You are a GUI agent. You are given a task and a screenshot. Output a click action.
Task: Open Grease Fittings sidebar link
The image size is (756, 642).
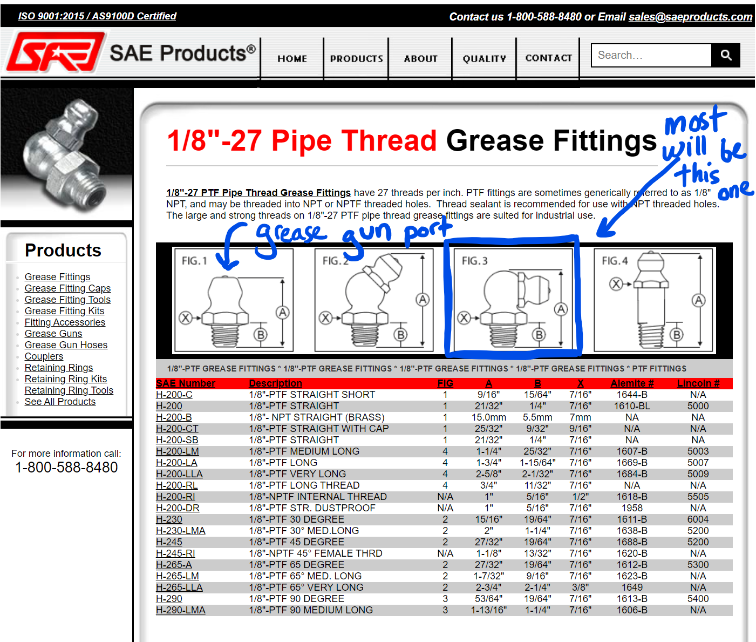click(57, 277)
